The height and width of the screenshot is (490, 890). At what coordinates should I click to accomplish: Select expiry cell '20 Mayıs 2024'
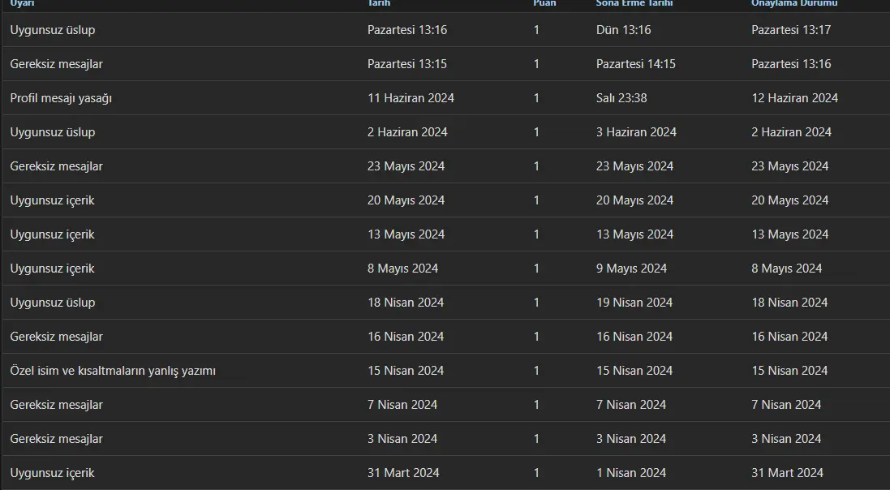pyautogui.click(x=634, y=200)
